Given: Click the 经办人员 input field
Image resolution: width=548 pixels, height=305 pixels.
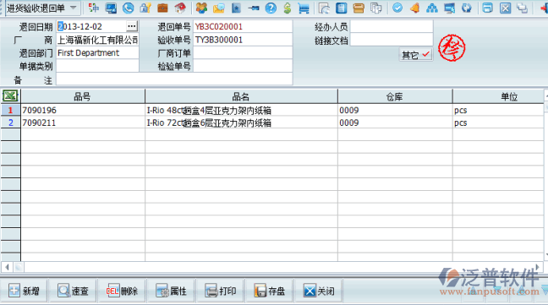Looking at the screenshot, I should point(392,26).
